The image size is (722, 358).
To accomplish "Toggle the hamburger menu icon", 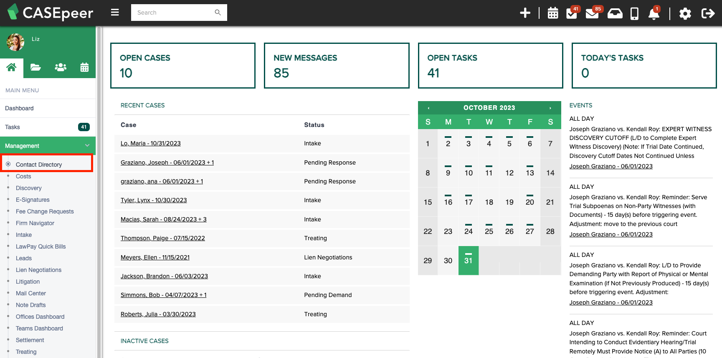I will pyautogui.click(x=115, y=13).
